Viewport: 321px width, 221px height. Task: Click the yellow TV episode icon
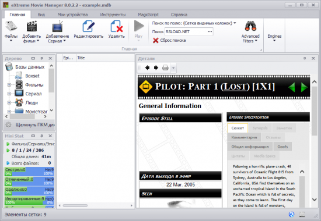[x=146, y=87]
